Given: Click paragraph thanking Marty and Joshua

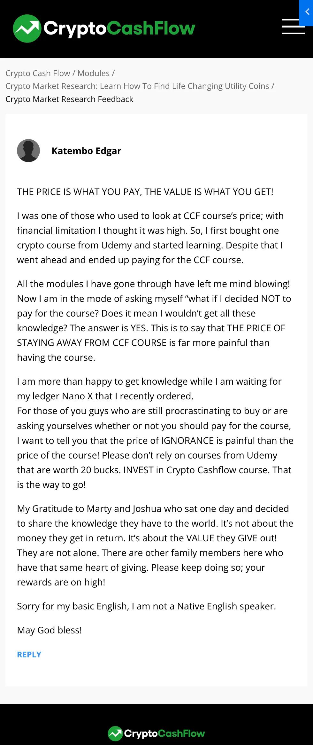Looking at the screenshot, I should pos(155,545).
